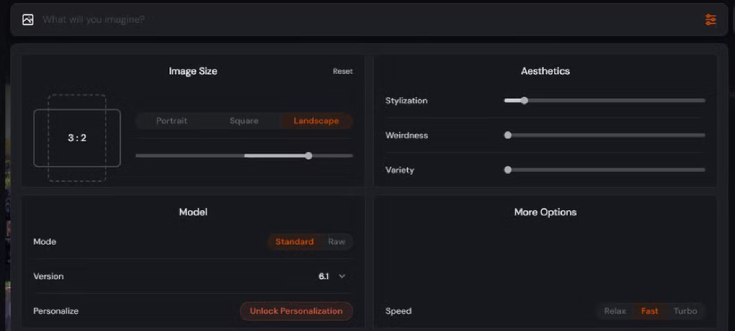
Task: Click Reset in Image Size panel
Action: 342,71
